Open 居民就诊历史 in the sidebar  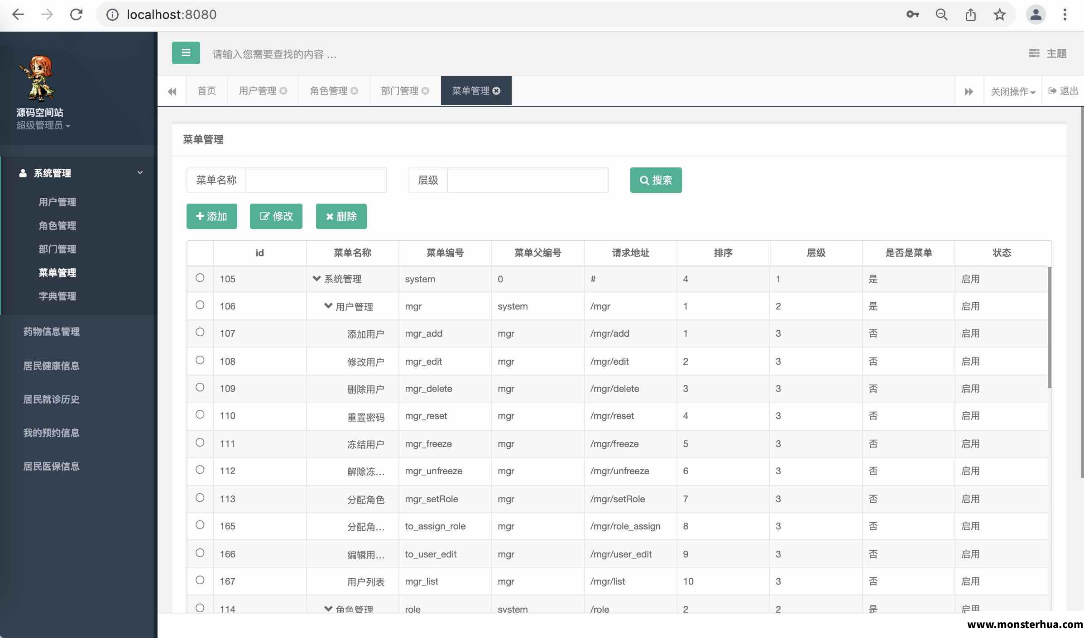(x=52, y=399)
